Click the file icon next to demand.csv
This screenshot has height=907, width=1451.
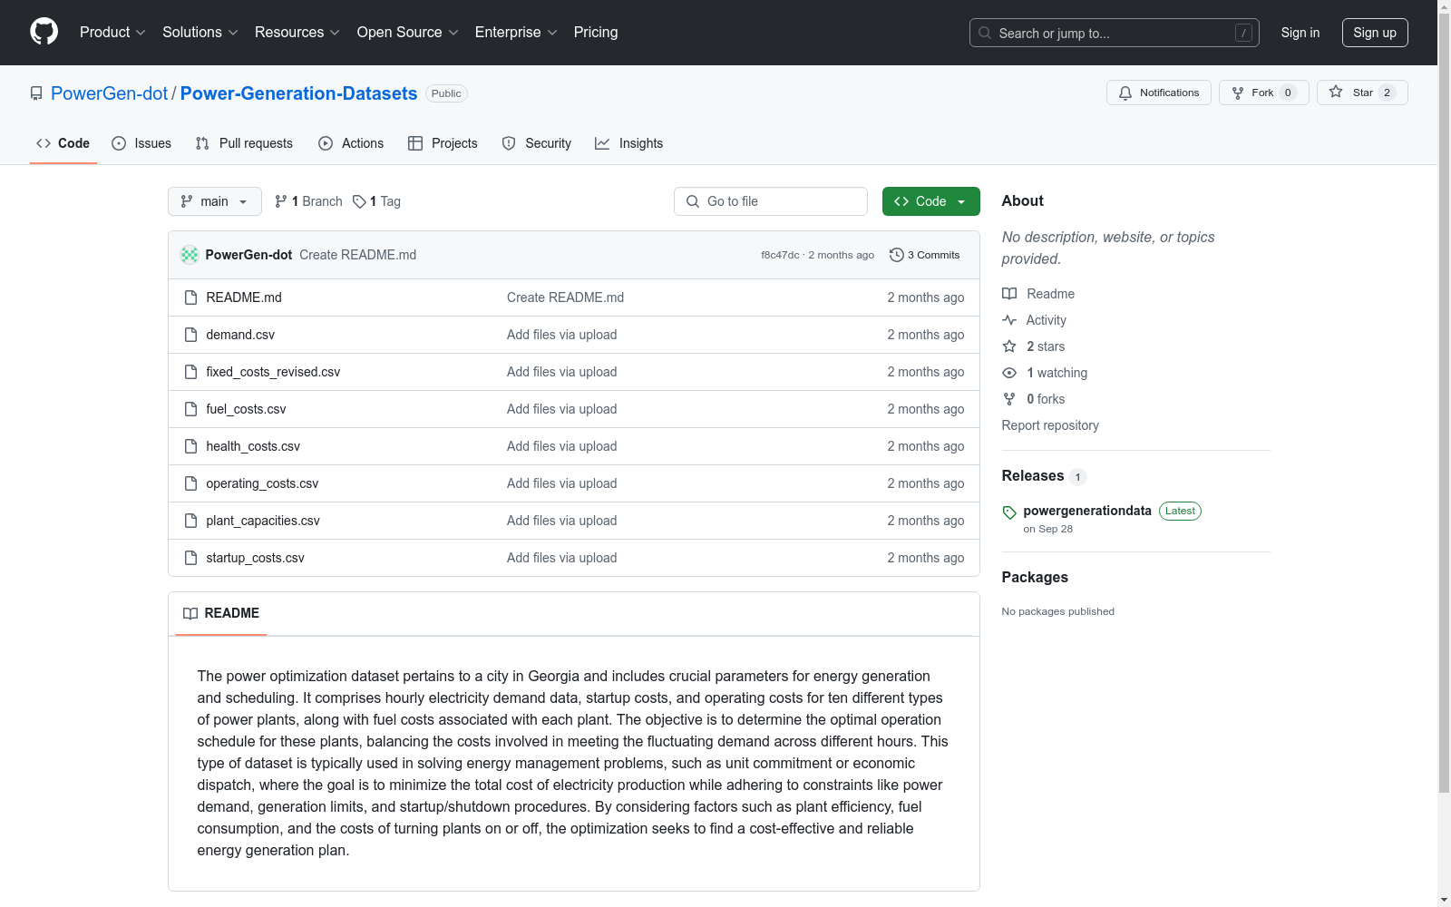[x=190, y=335]
